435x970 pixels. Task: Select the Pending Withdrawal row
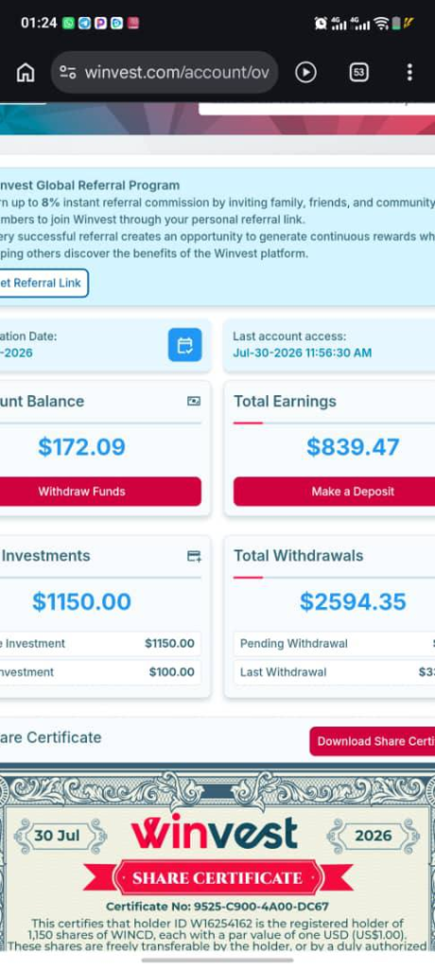tap(334, 643)
